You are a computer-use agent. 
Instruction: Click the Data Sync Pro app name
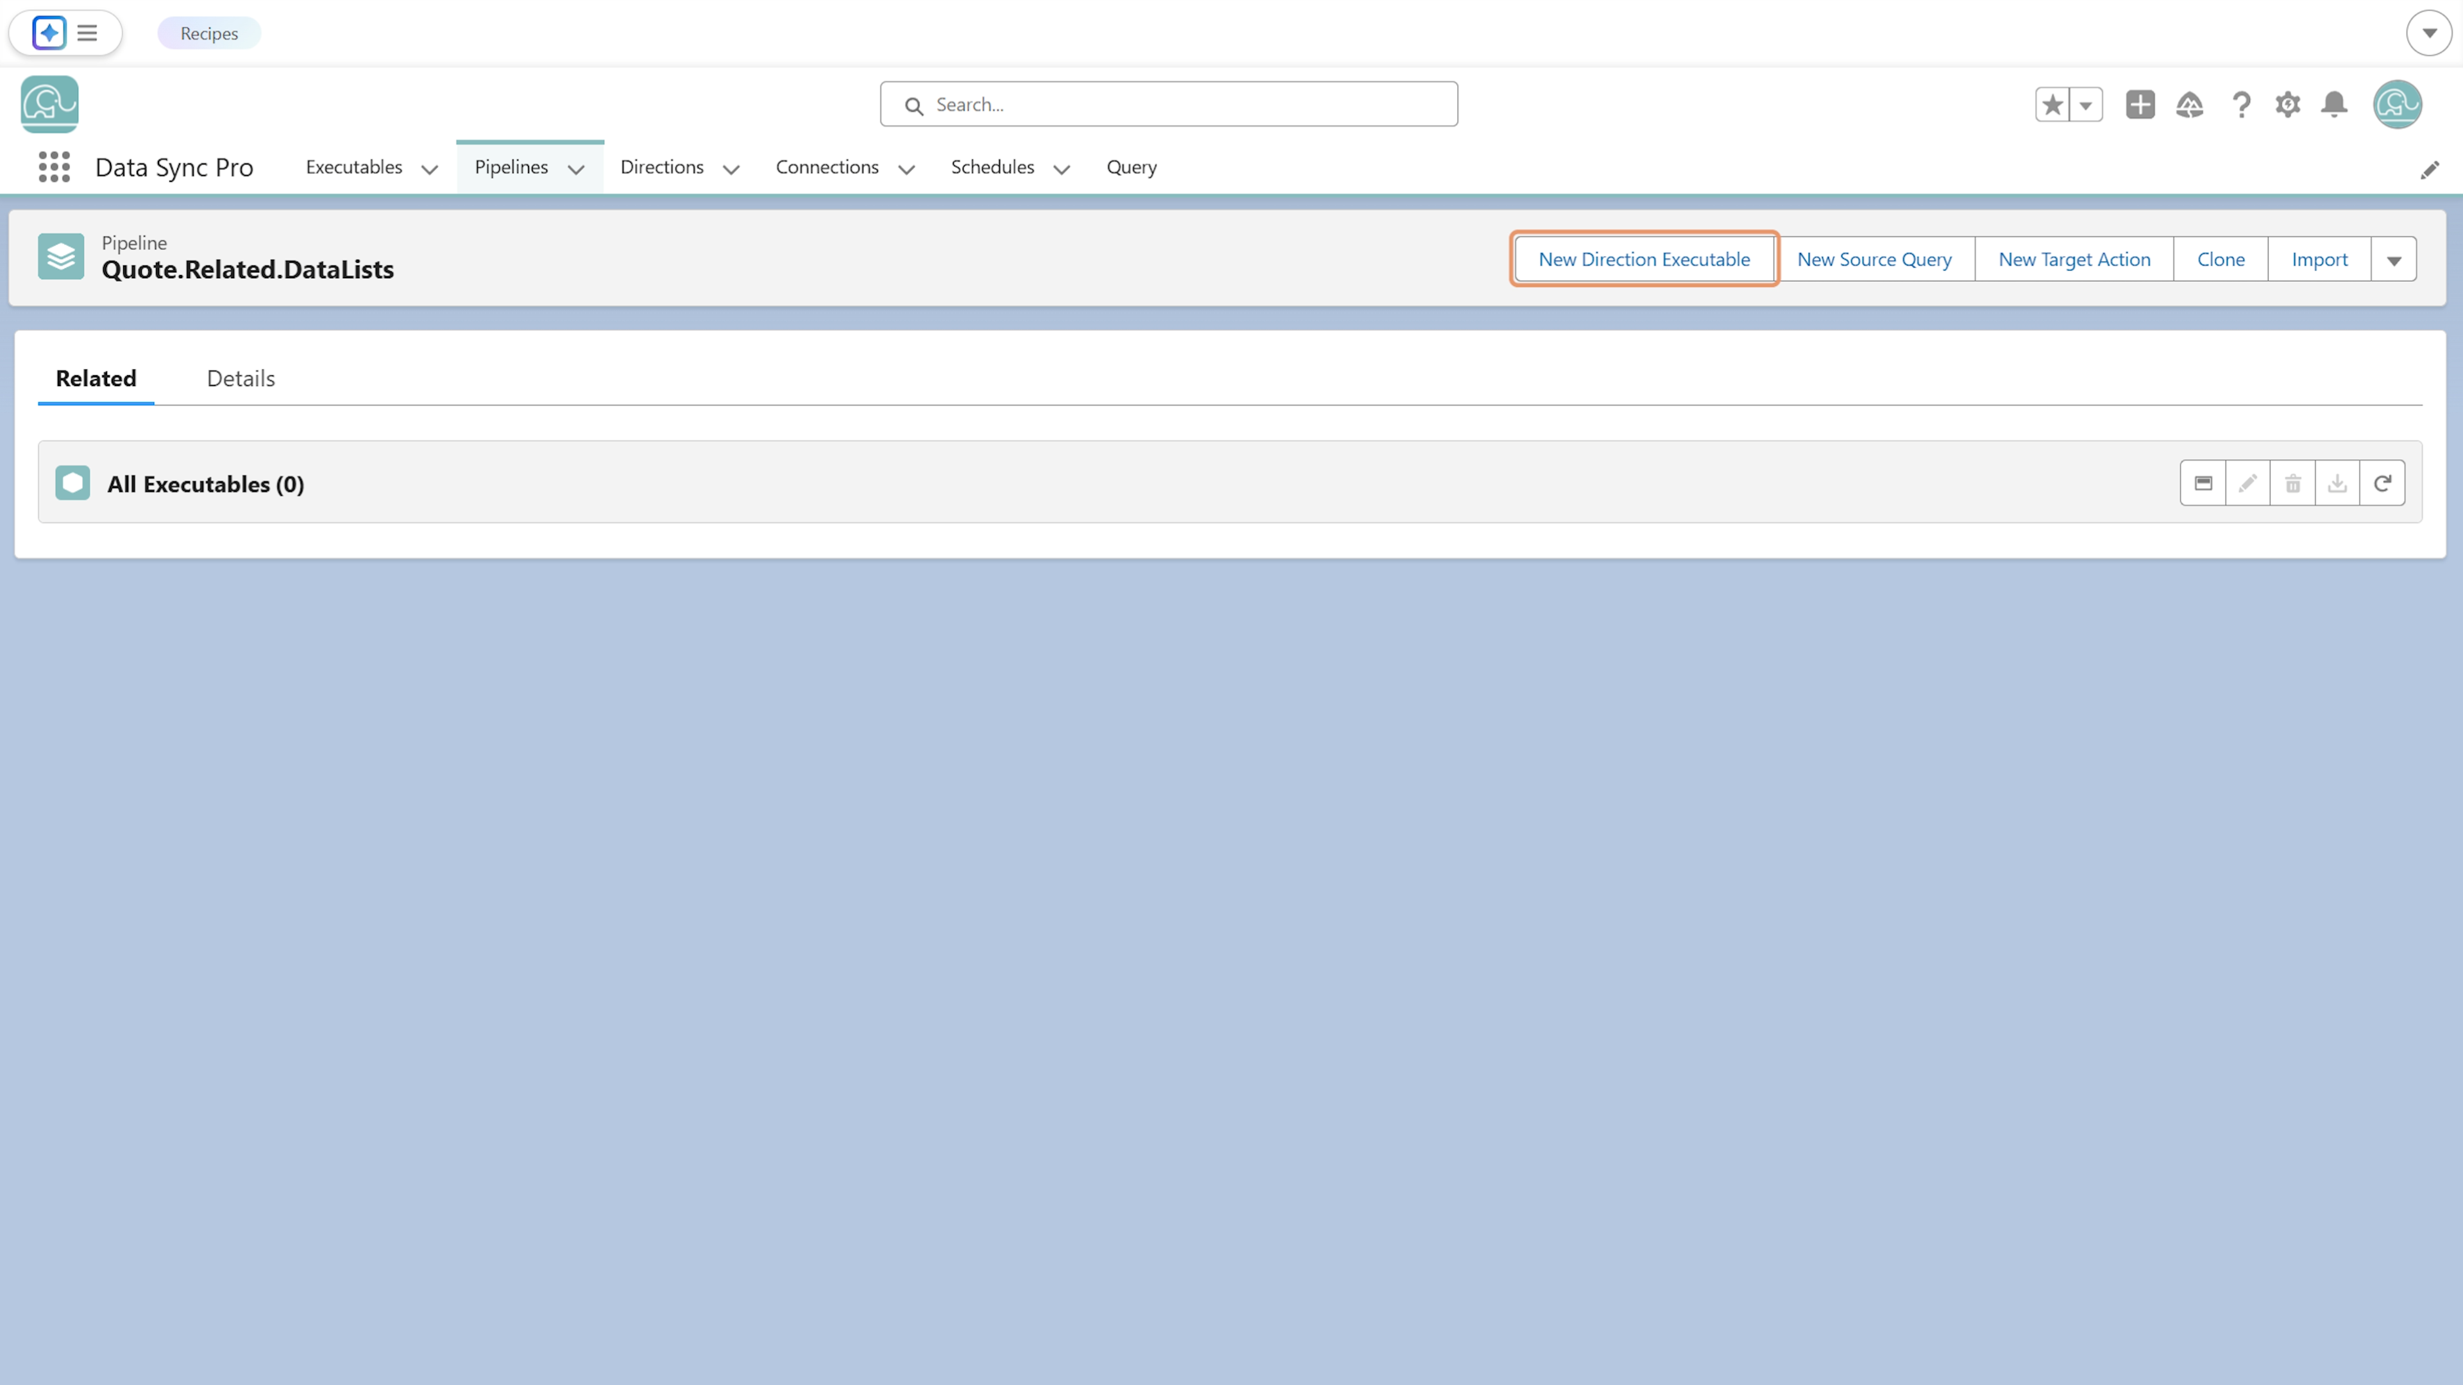(174, 167)
